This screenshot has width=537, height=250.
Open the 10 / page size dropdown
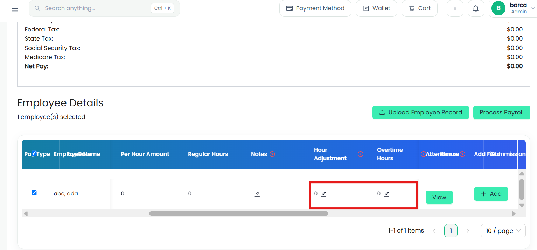(x=503, y=231)
